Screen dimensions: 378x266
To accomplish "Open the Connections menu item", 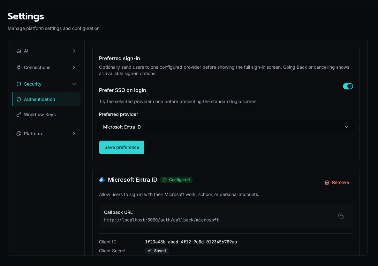I will point(46,67).
